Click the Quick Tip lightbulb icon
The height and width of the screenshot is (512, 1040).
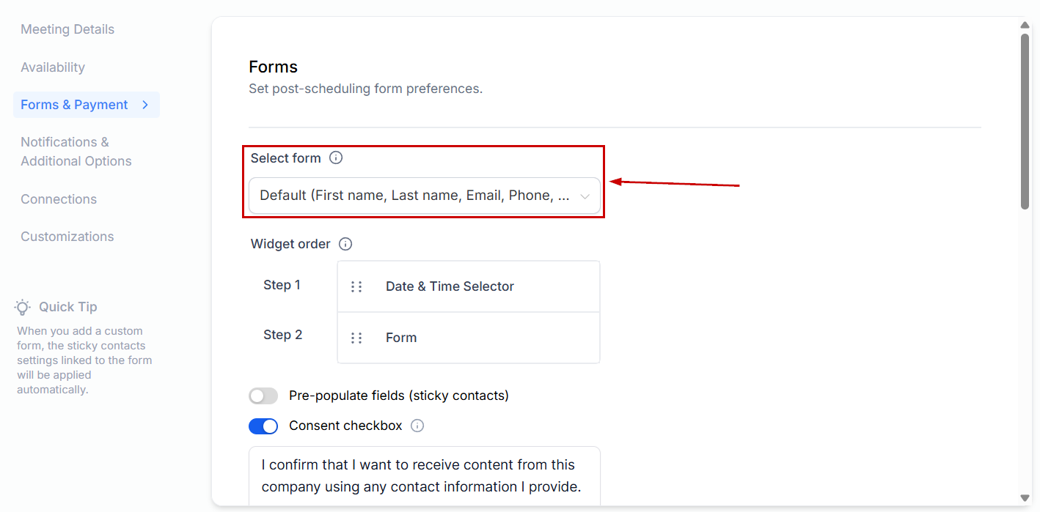[x=23, y=307]
